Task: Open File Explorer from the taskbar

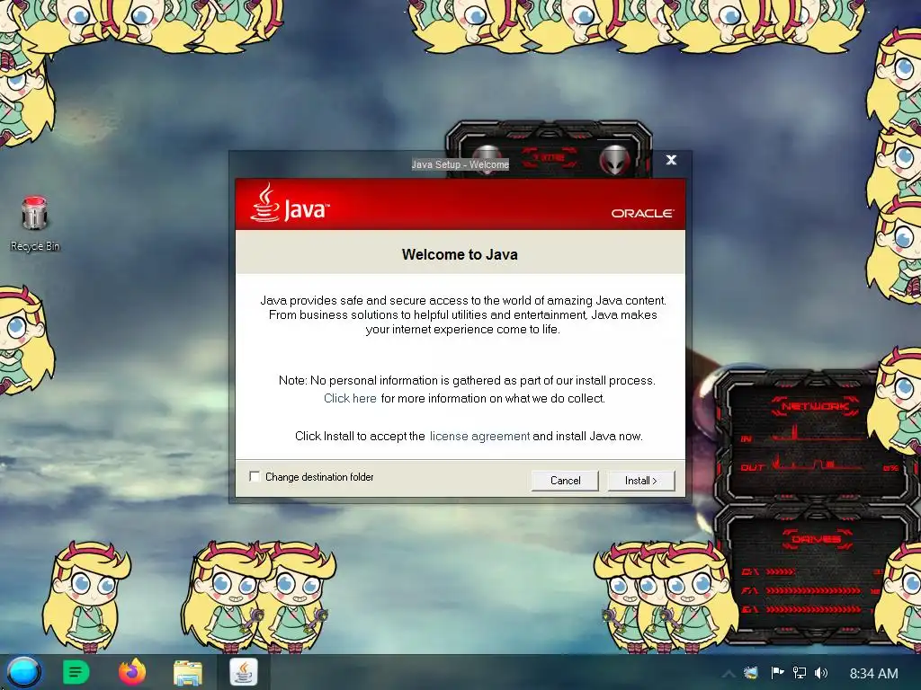Action: (x=187, y=673)
